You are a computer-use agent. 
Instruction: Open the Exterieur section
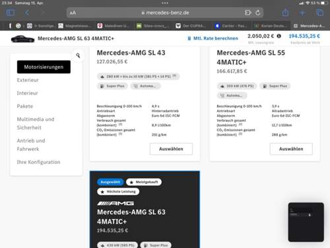tap(28, 80)
